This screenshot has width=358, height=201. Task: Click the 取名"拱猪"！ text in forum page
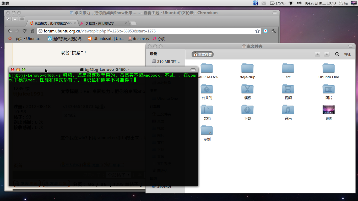pos(74,53)
